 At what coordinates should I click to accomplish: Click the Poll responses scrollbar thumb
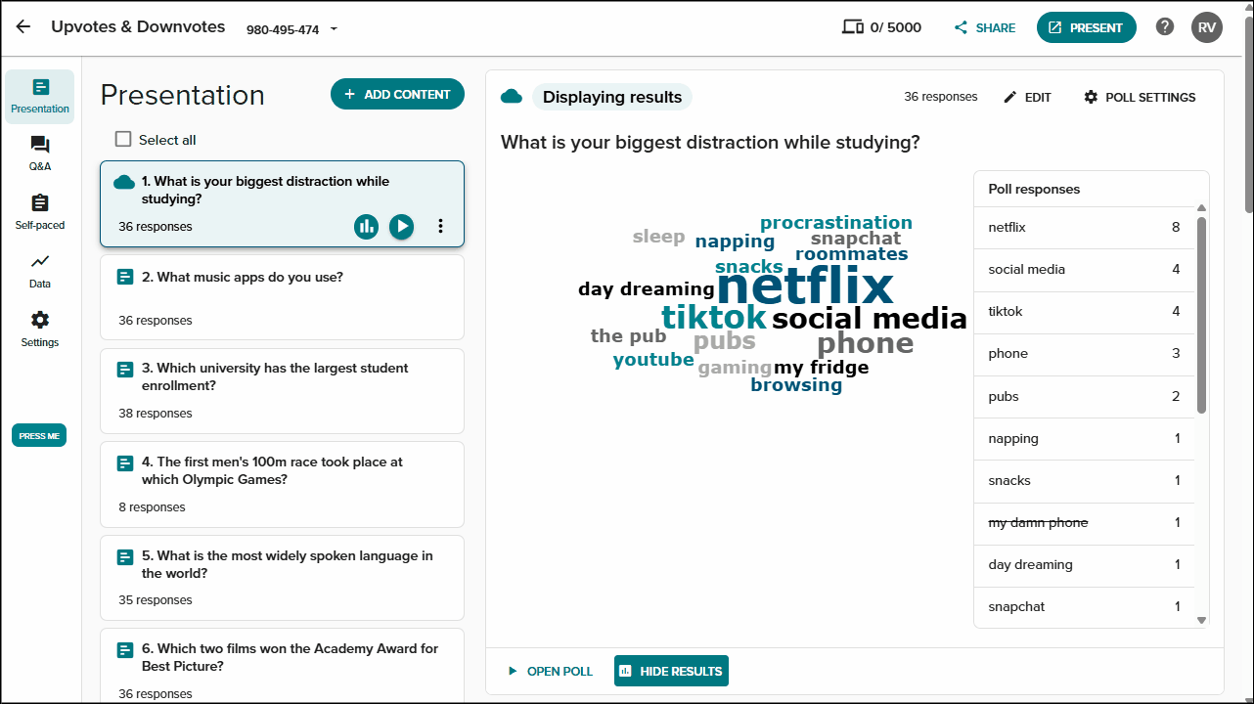coord(1201,315)
